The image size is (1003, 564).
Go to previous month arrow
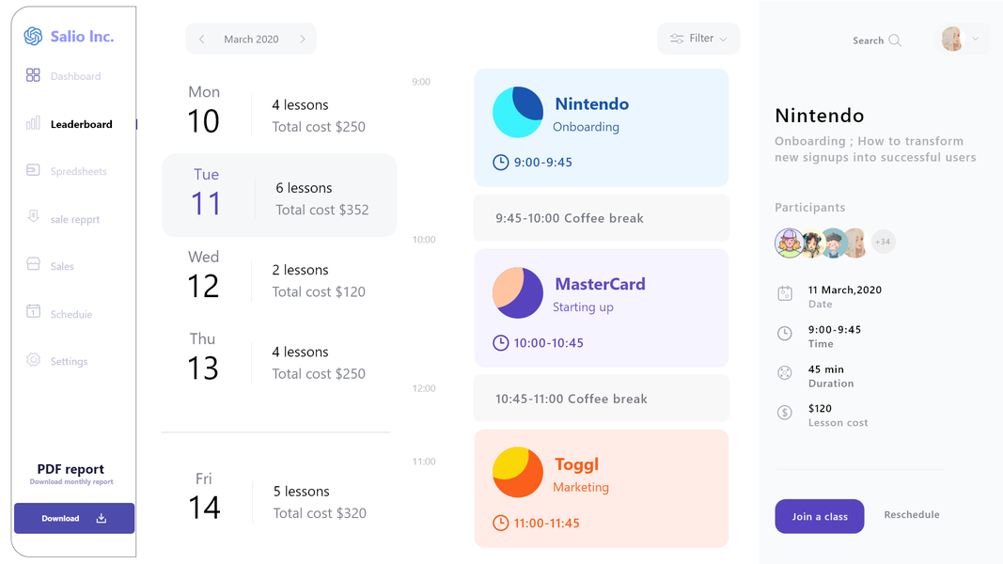(x=202, y=39)
